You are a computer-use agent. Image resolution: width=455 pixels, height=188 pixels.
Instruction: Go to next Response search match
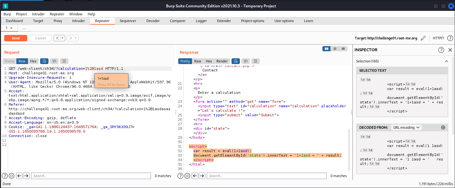(202, 176)
